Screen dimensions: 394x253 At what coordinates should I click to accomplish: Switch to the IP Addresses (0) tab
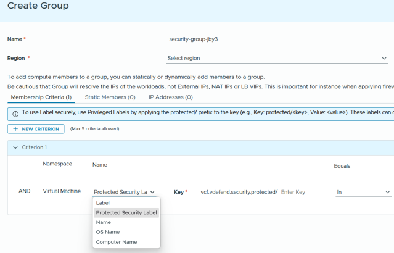[x=171, y=97]
